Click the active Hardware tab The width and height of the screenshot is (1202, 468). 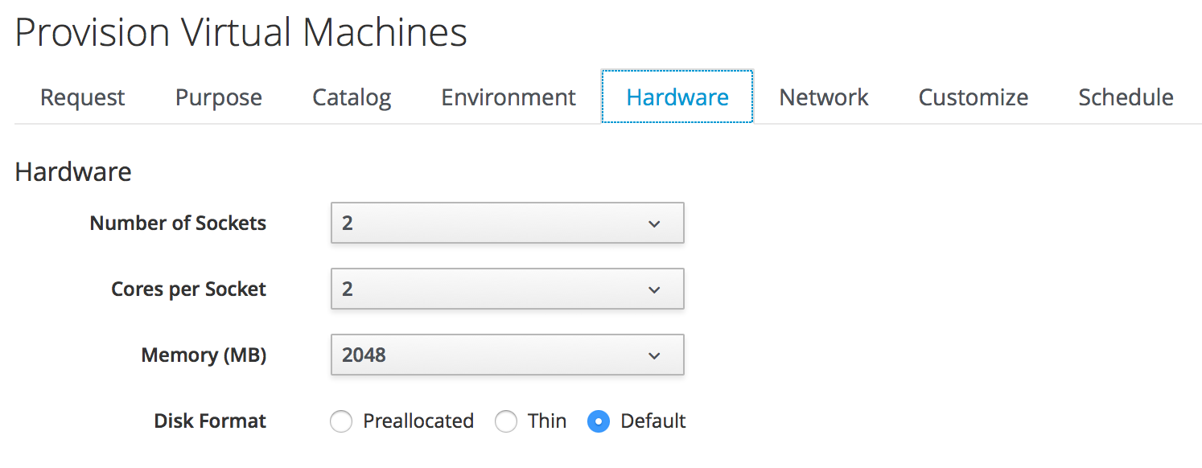point(677,97)
